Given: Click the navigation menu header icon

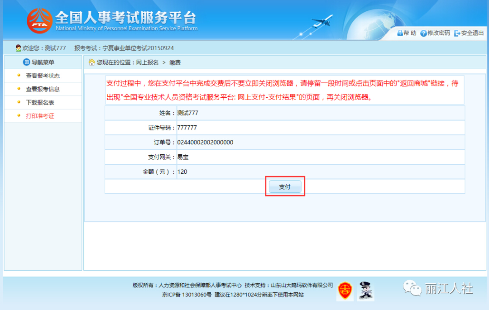Looking at the screenshot, I should (27, 62).
